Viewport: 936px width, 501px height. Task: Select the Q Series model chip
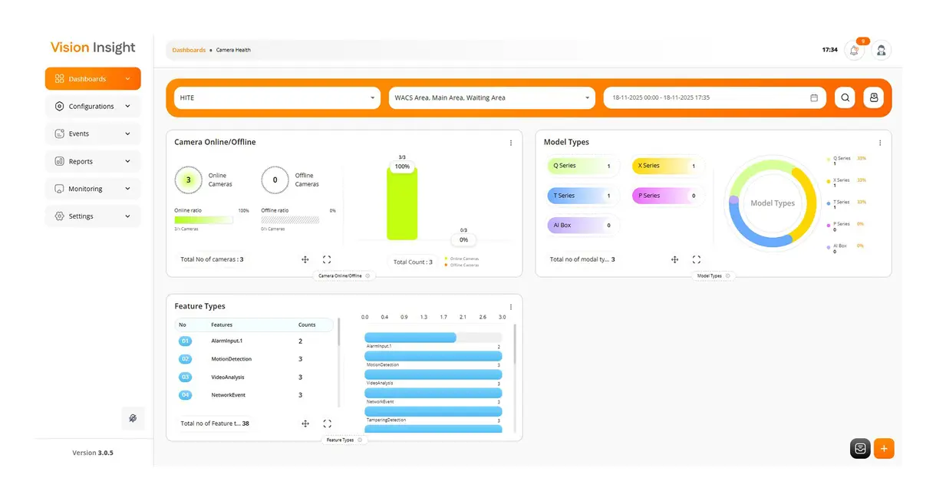point(582,166)
